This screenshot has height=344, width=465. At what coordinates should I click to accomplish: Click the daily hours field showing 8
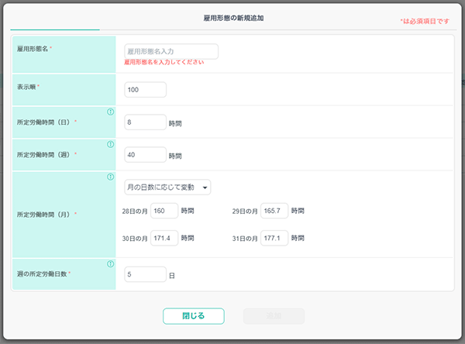pyautogui.click(x=145, y=122)
